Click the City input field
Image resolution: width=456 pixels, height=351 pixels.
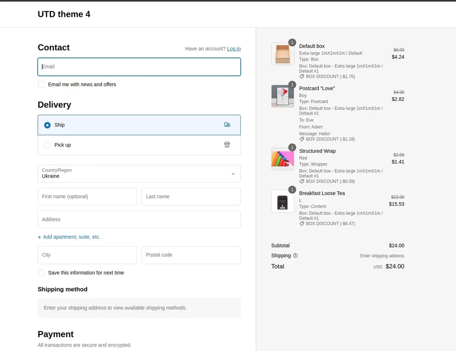click(87, 255)
